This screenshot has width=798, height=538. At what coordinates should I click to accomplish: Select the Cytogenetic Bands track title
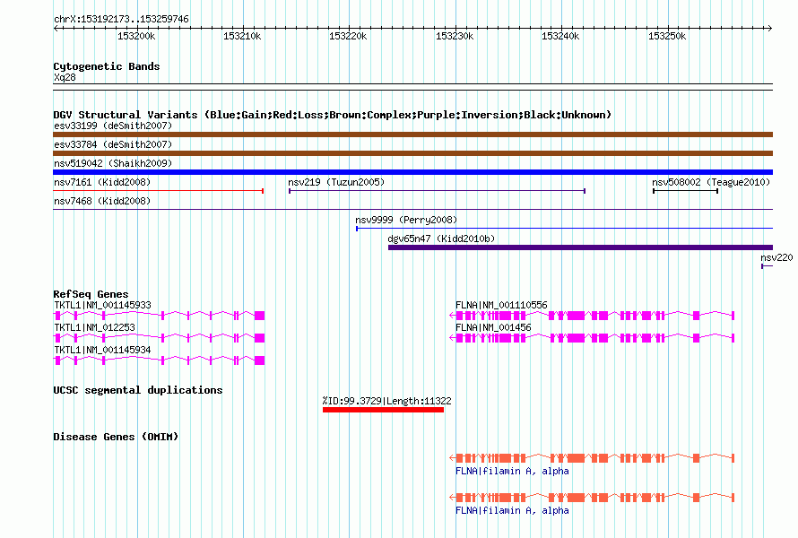coord(107,66)
